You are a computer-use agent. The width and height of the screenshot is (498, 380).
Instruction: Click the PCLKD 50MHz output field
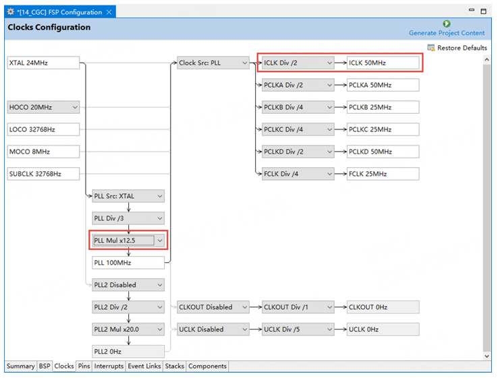coord(383,152)
